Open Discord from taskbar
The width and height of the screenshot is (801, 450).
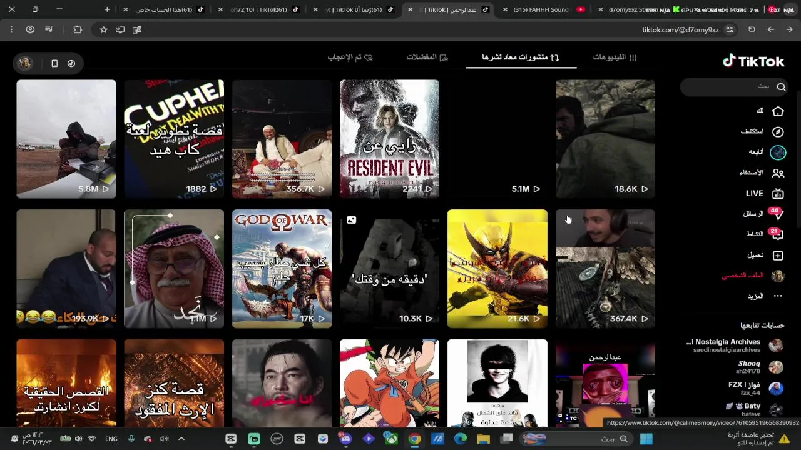345,439
